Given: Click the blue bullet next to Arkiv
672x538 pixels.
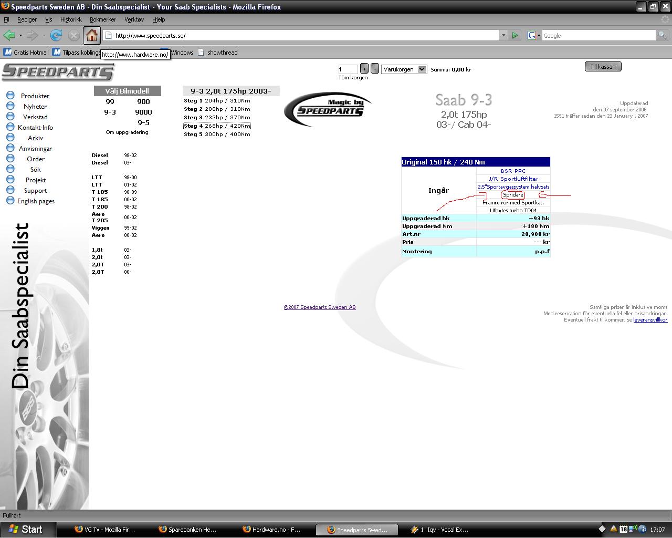Looking at the screenshot, I should (10, 137).
